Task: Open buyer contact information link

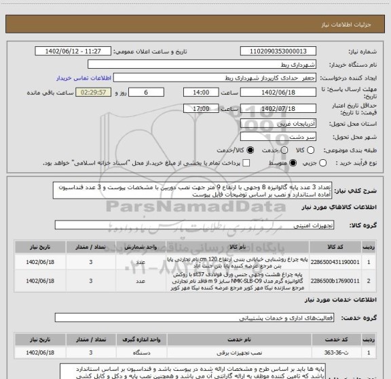Action: (x=83, y=78)
